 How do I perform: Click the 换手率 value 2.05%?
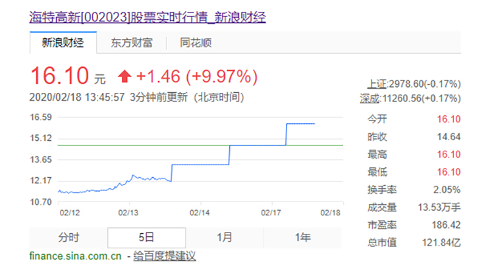point(447,190)
